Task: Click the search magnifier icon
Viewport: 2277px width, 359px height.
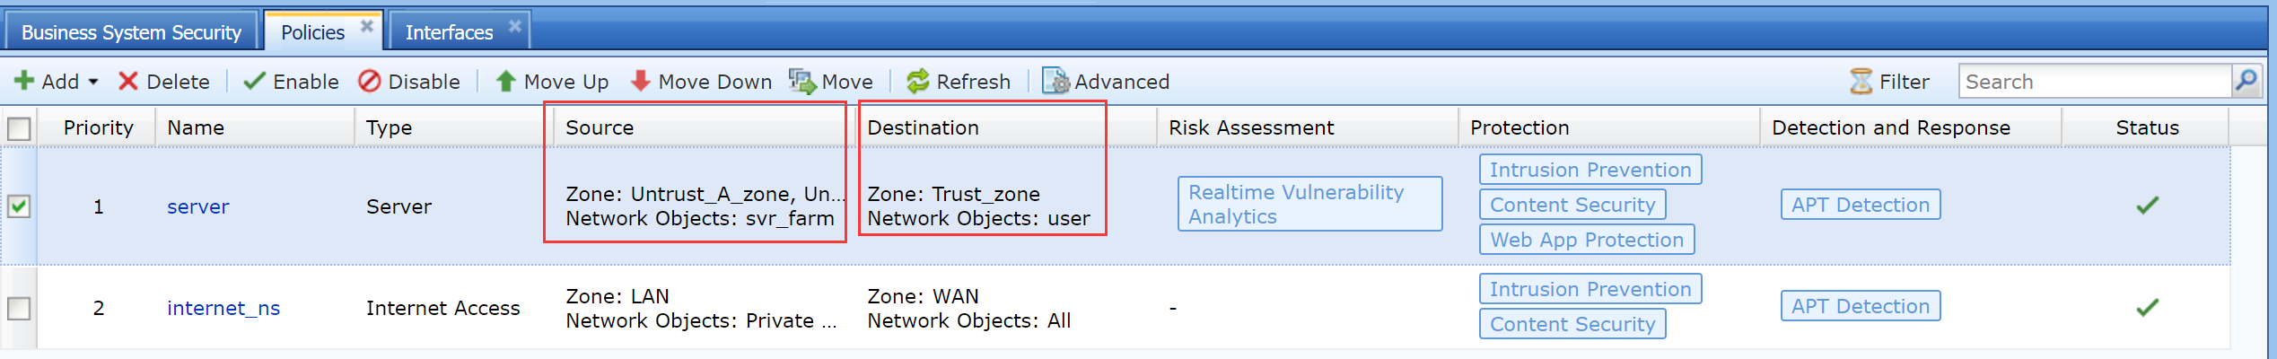Action: click(2246, 81)
